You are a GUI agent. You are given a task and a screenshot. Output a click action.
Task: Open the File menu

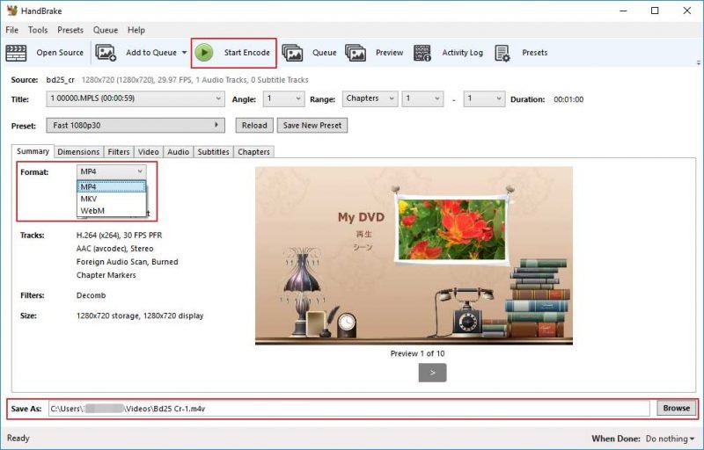(12, 30)
